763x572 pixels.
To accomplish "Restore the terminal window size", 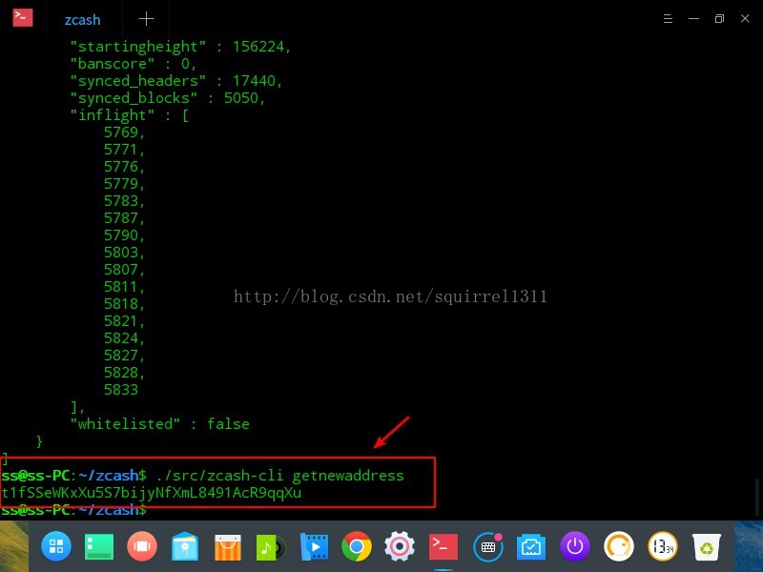I will click(x=719, y=18).
